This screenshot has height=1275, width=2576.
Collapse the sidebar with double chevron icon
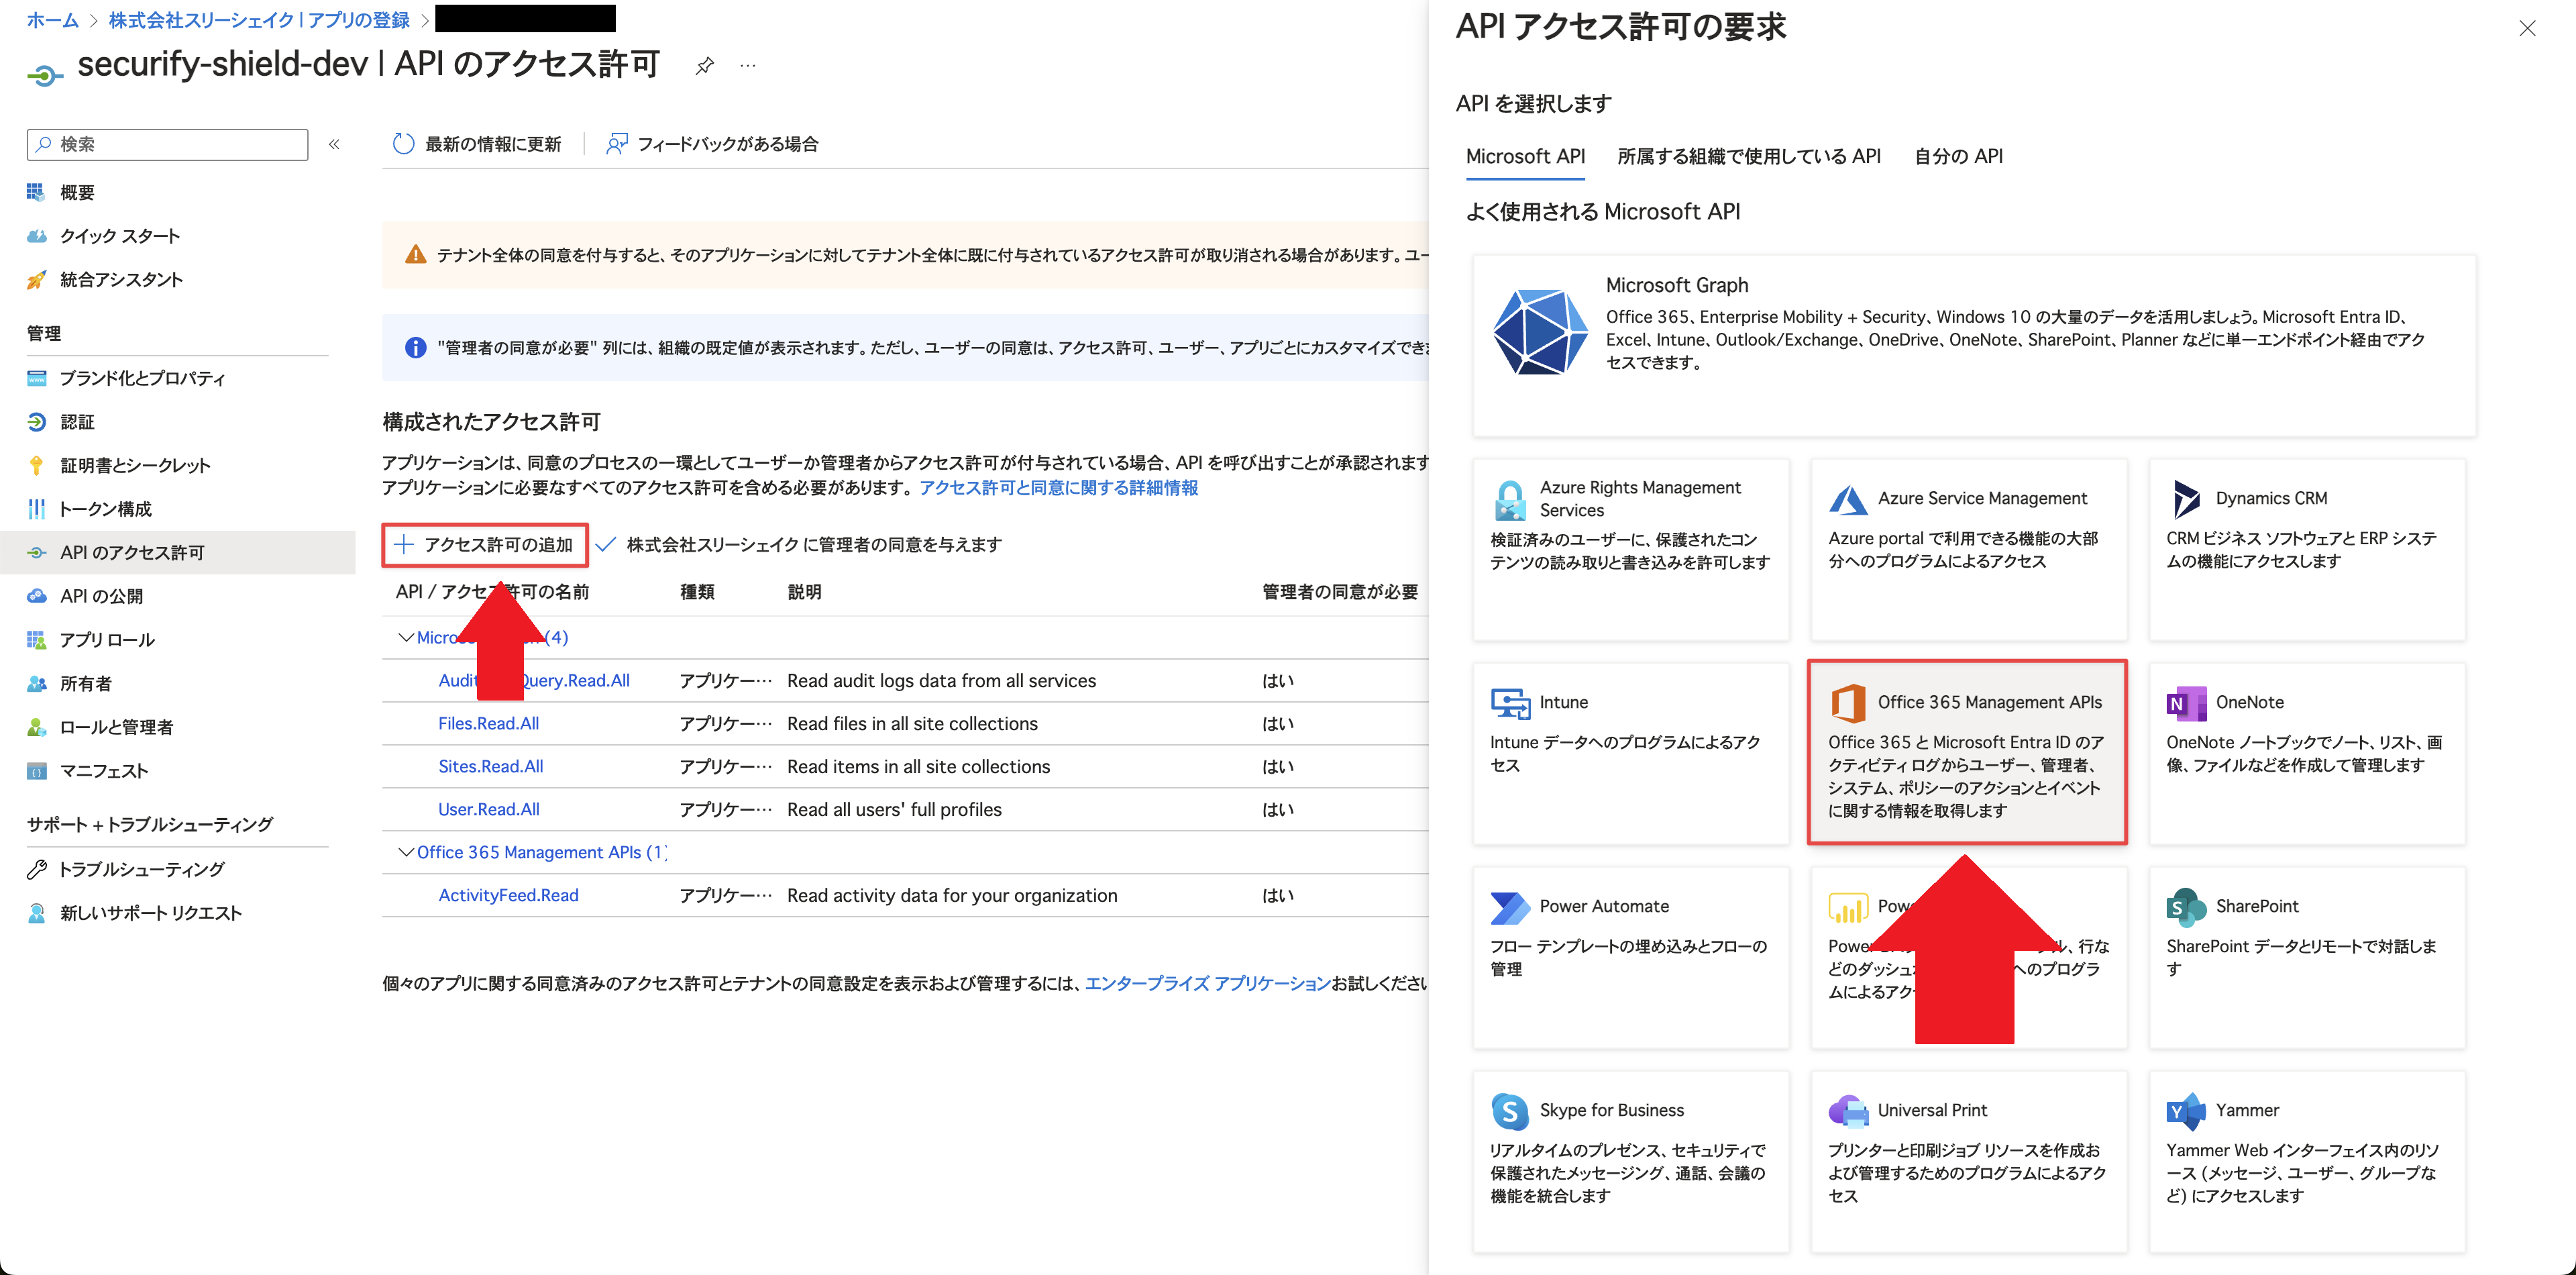(x=335, y=144)
